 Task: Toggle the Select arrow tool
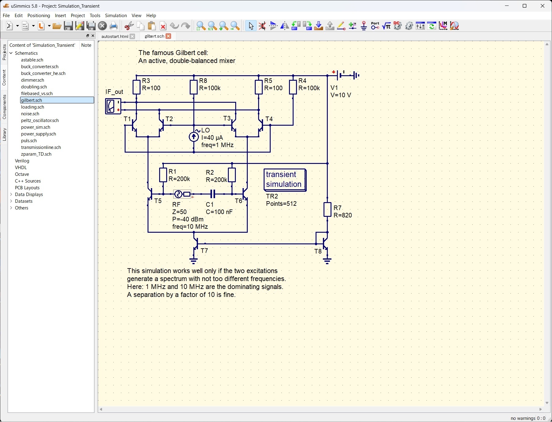[x=251, y=26]
